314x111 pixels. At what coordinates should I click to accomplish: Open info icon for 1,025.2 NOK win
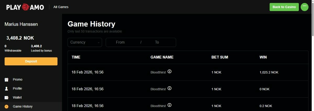(170, 71)
